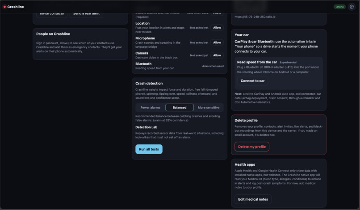
Task: Click the Online status badge
Action: pos(339,7)
